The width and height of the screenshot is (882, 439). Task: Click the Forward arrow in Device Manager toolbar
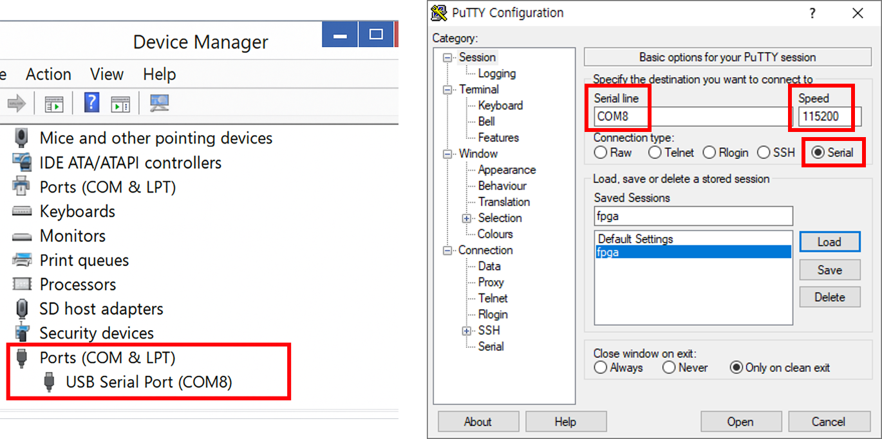[17, 103]
